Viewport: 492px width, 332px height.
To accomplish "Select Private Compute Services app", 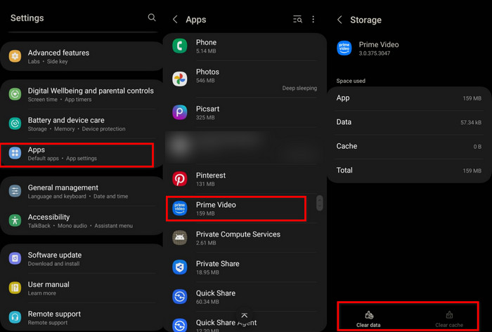I will click(245, 238).
